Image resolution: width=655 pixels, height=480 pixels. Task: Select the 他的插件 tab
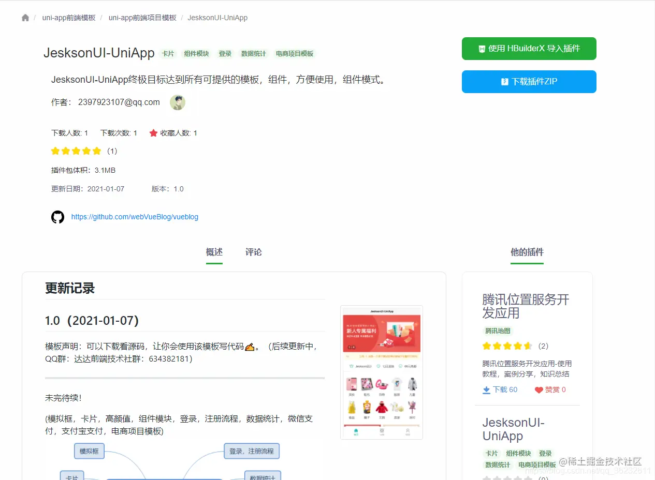(527, 252)
